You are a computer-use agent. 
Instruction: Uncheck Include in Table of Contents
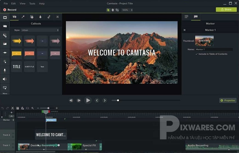tap(196, 54)
